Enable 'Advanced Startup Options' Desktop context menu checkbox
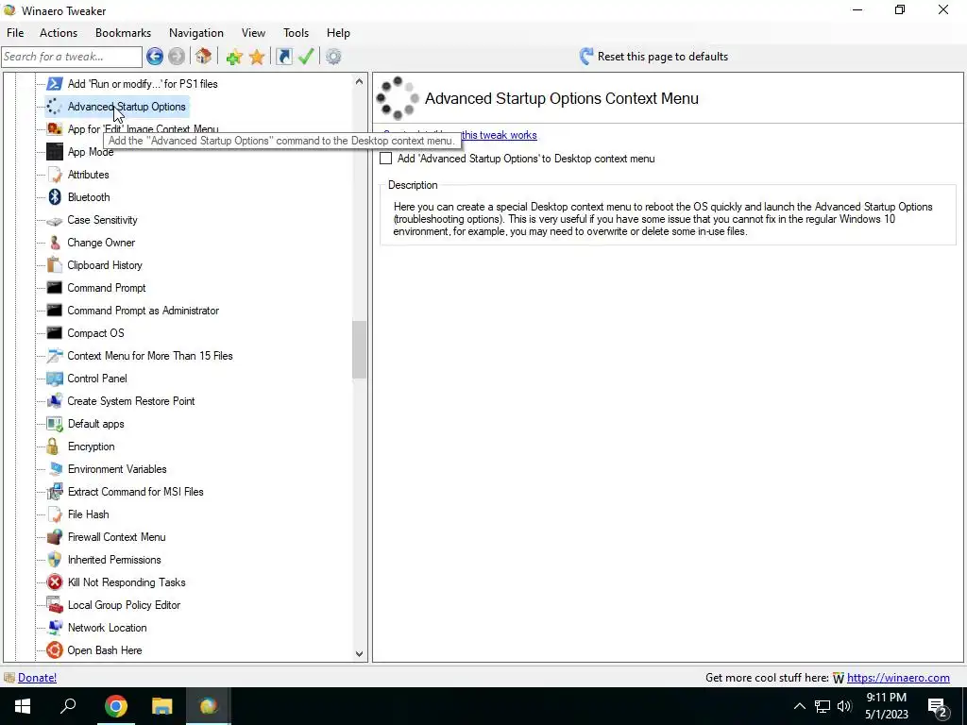Image resolution: width=967 pixels, height=725 pixels. (386, 159)
